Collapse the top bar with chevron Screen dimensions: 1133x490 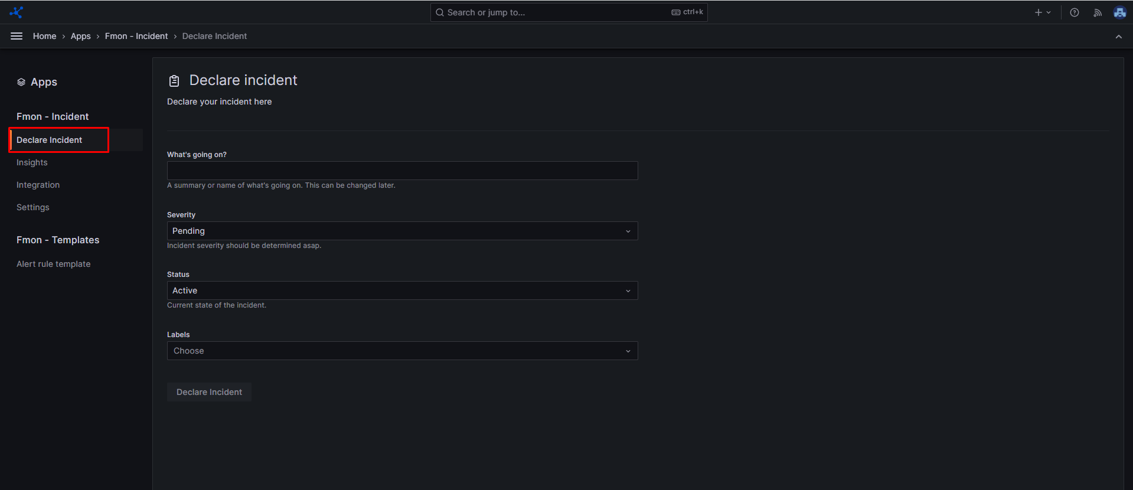click(x=1118, y=37)
